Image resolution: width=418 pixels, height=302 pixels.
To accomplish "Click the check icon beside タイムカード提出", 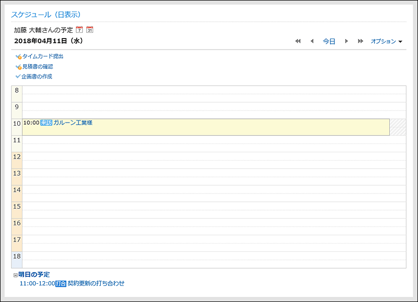I will click(18, 57).
